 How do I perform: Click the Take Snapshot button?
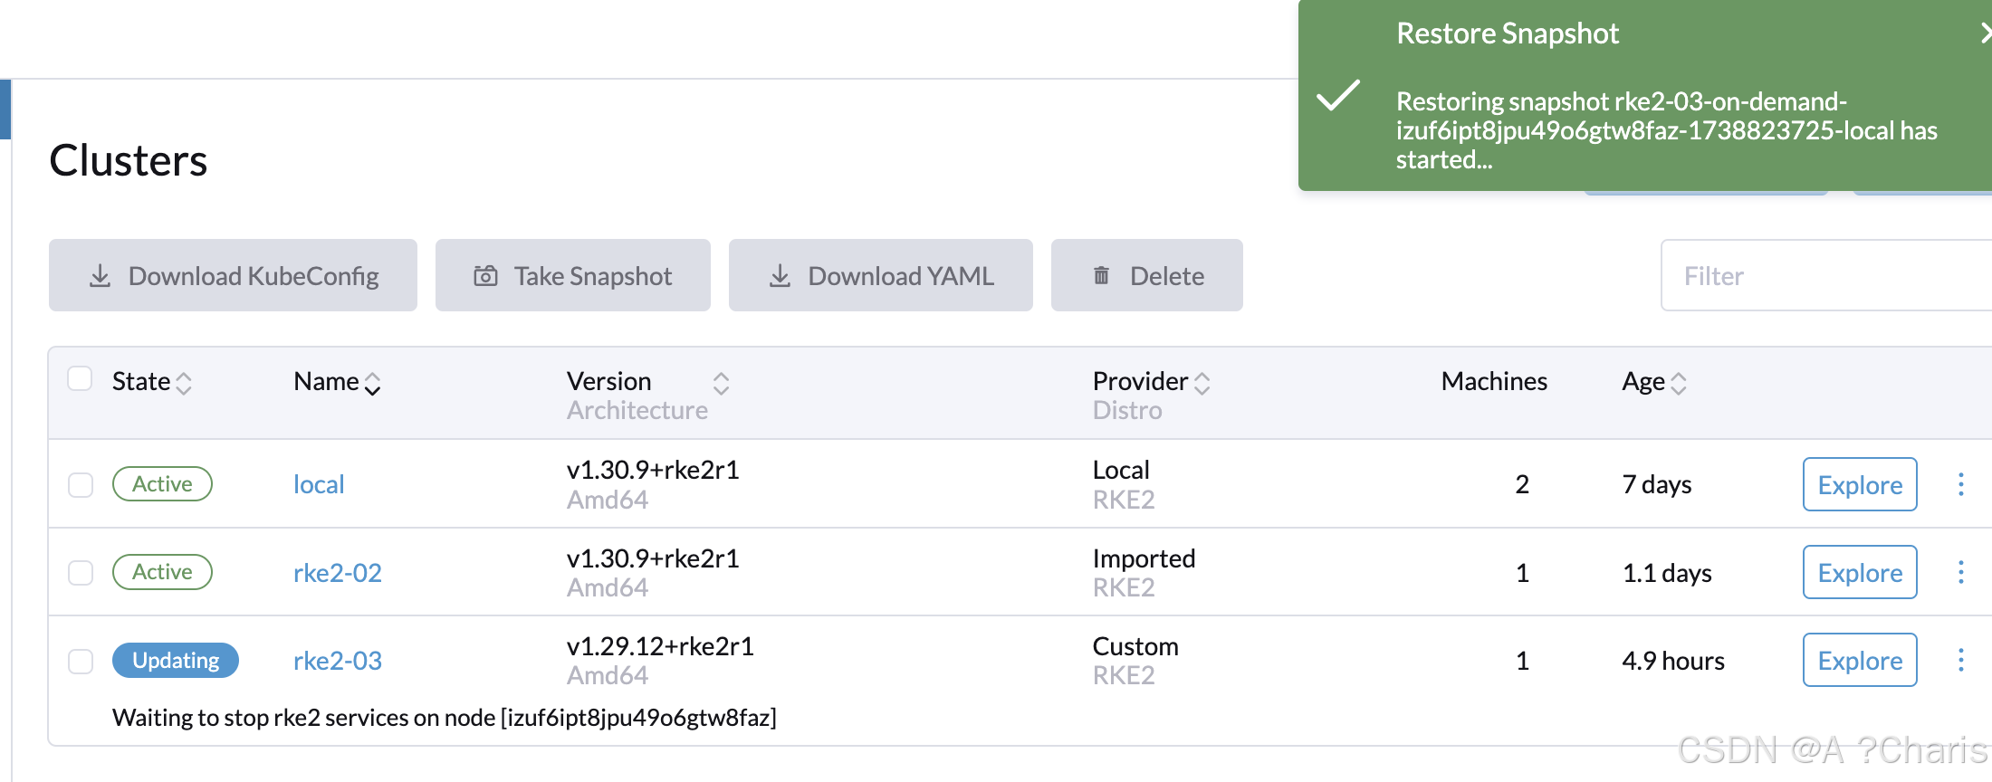572,275
